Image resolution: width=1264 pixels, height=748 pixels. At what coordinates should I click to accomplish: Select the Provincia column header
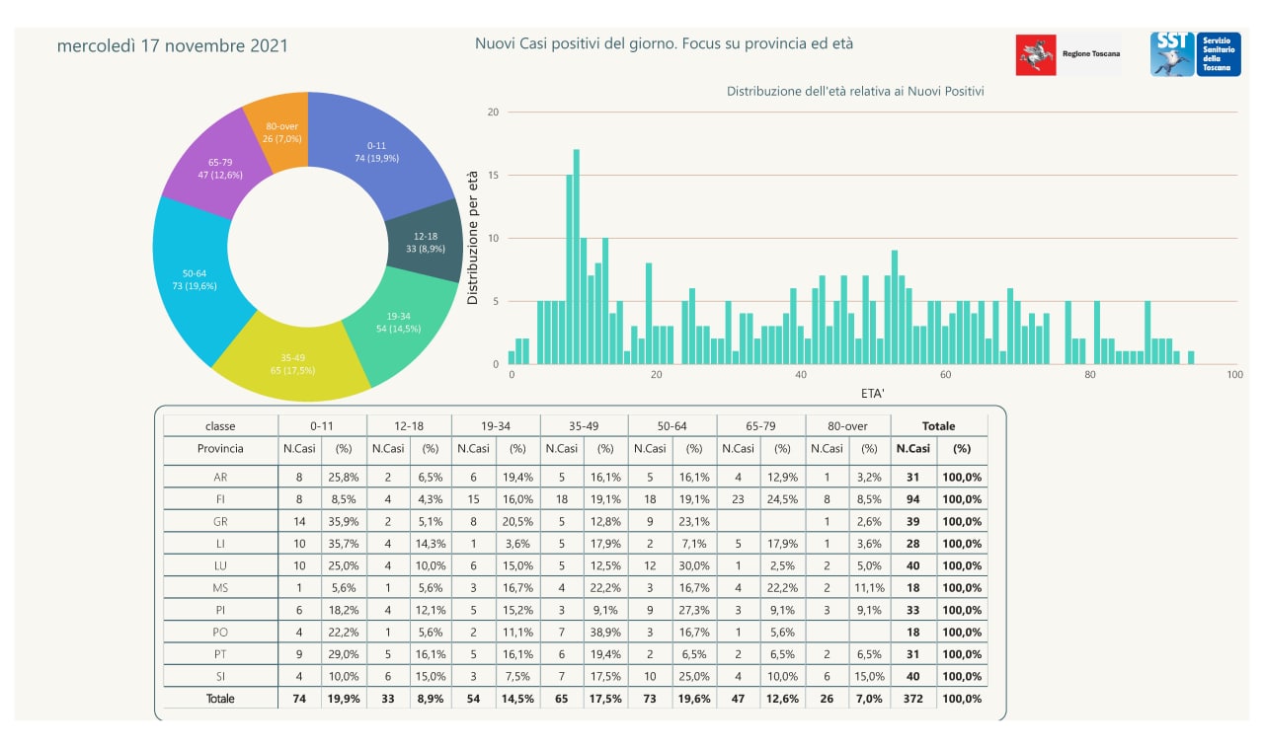coord(220,448)
